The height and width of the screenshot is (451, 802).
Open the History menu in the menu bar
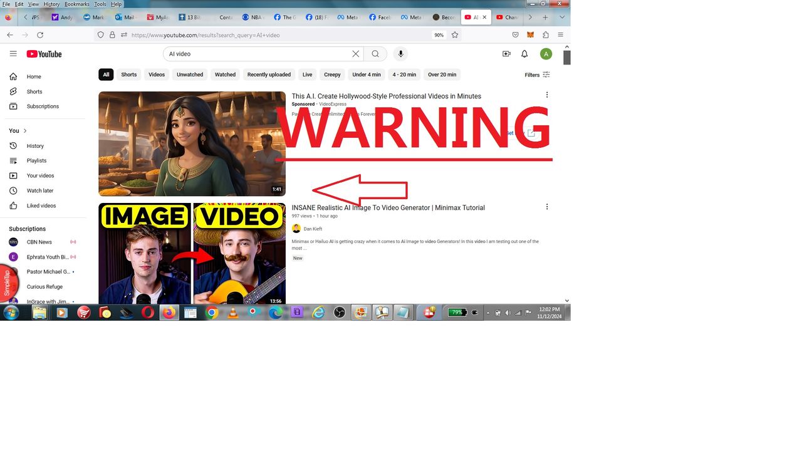(51, 4)
